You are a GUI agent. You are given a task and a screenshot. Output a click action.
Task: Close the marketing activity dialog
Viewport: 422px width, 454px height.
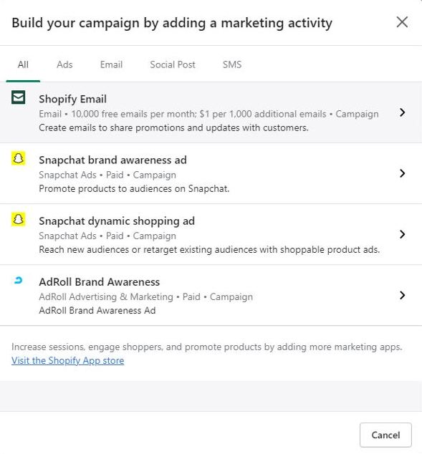pyautogui.click(x=402, y=22)
